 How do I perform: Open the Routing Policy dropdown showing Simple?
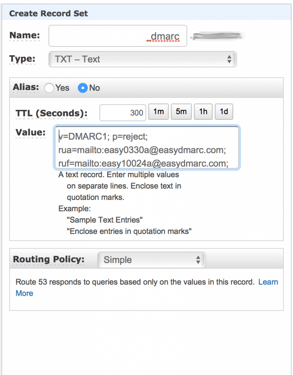pyautogui.click(x=151, y=260)
